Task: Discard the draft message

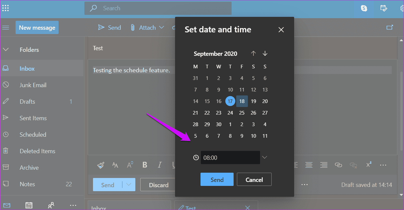Action: 159,185
